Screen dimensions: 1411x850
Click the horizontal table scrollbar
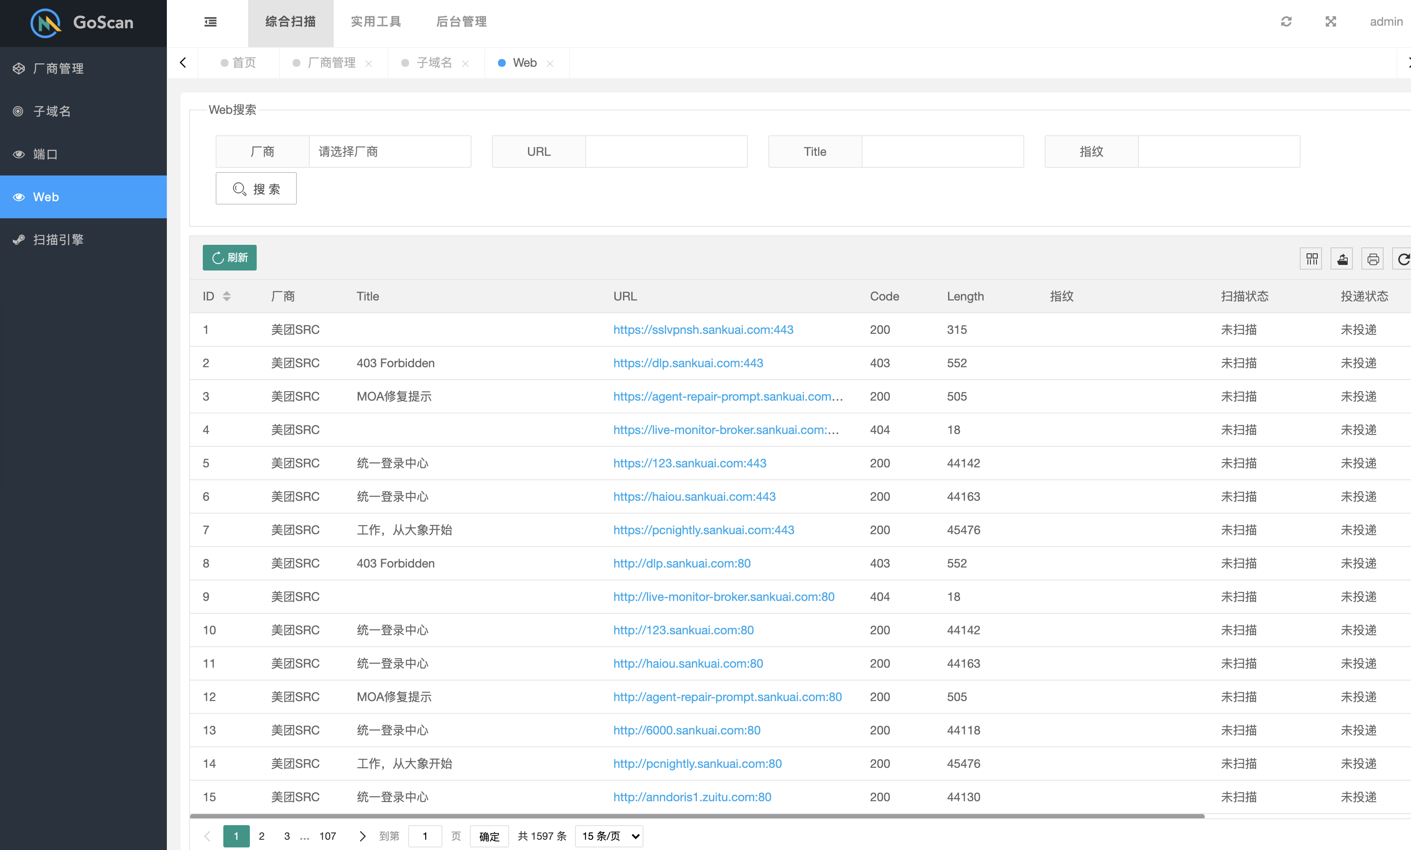click(x=697, y=816)
